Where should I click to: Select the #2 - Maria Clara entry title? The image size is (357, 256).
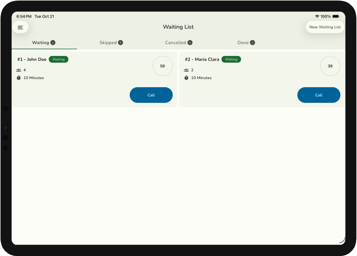tap(202, 59)
